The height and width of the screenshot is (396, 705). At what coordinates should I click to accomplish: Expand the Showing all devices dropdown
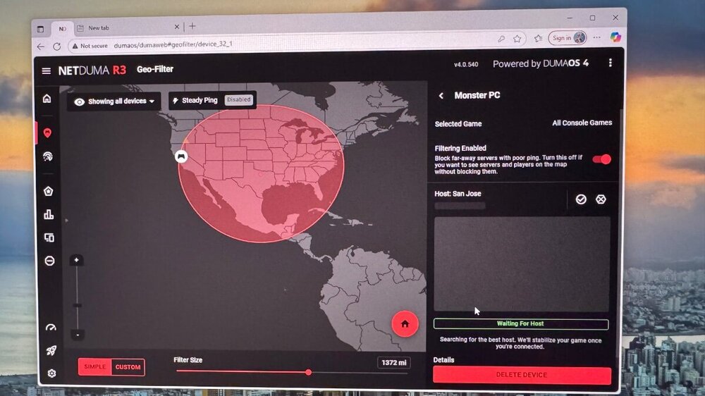point(114,101)
